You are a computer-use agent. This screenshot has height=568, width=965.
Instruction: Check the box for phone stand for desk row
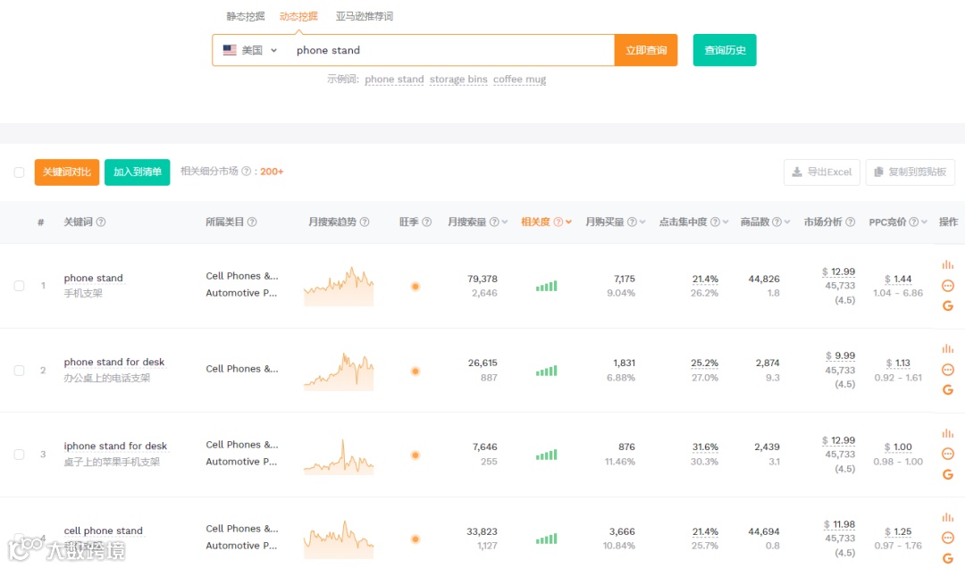19,371
